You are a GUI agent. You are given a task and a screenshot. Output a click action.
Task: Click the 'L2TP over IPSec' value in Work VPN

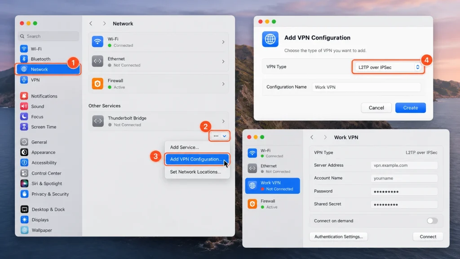point(421,153)
